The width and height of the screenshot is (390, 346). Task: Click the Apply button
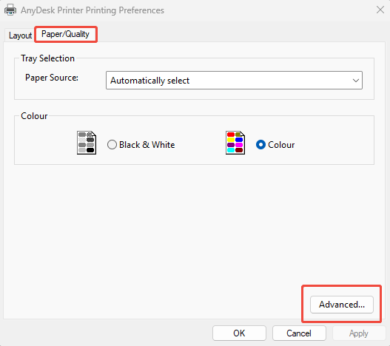359,333
